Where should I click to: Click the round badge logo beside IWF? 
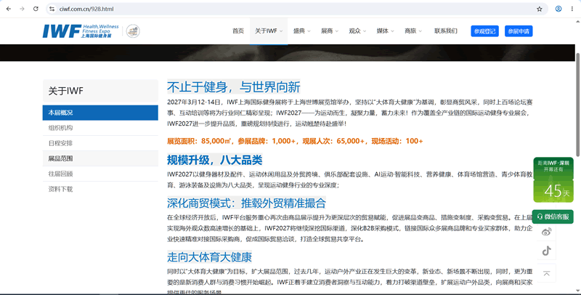(x=133, y=31)
